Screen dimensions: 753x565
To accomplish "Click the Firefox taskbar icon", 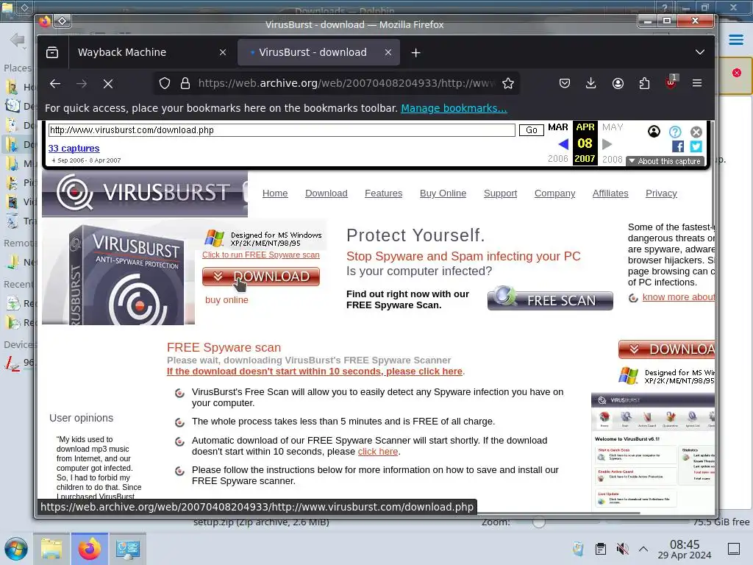I will pos(90,549).
